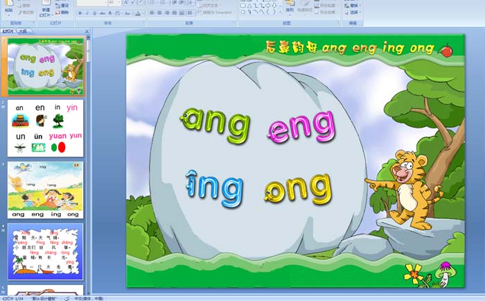Click the thumbnail pane vertical scrollbar
This screenshot has width=485, height=301.
click(88, 164)
